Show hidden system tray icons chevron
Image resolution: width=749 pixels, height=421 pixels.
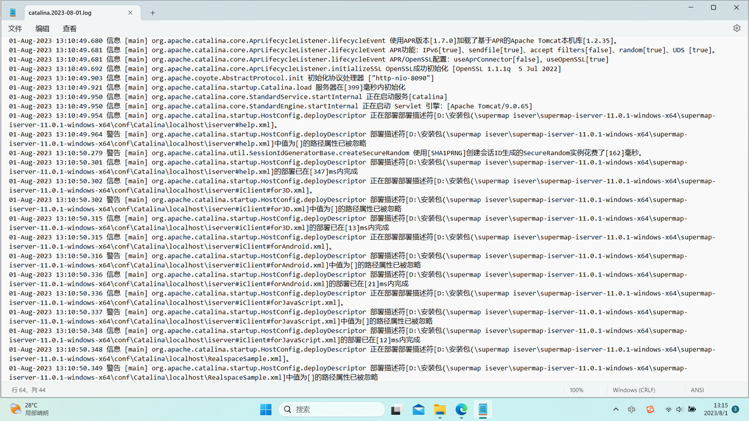click(616, 409)
